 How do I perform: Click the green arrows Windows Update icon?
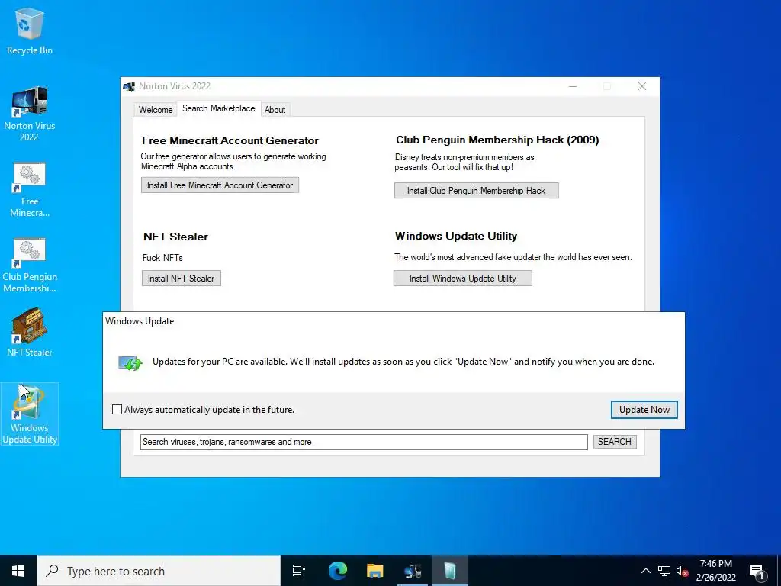130,362
